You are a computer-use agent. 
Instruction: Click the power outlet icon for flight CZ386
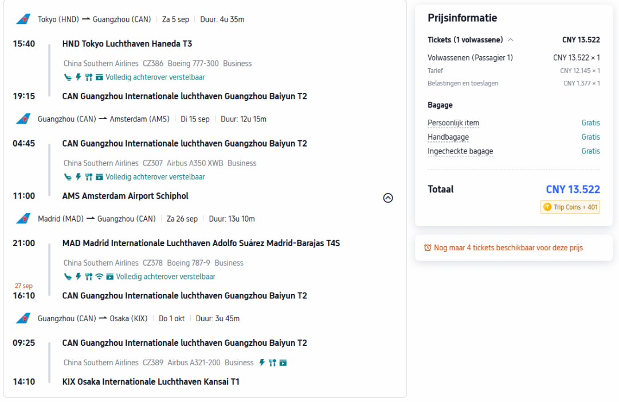(x=78, y=77)
